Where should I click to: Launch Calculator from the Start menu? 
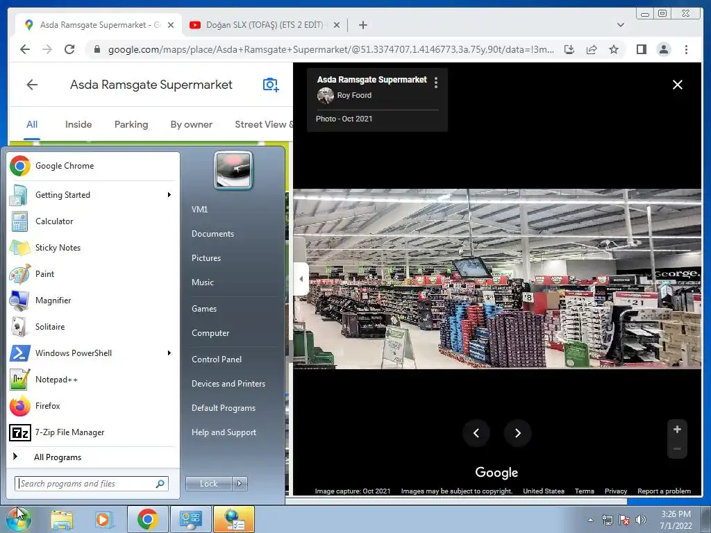[92, 221]
